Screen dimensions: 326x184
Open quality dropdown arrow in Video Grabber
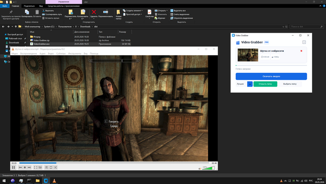tap(250, 84)
